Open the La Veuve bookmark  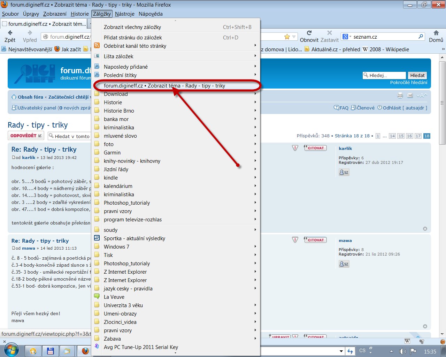(114, 297)
